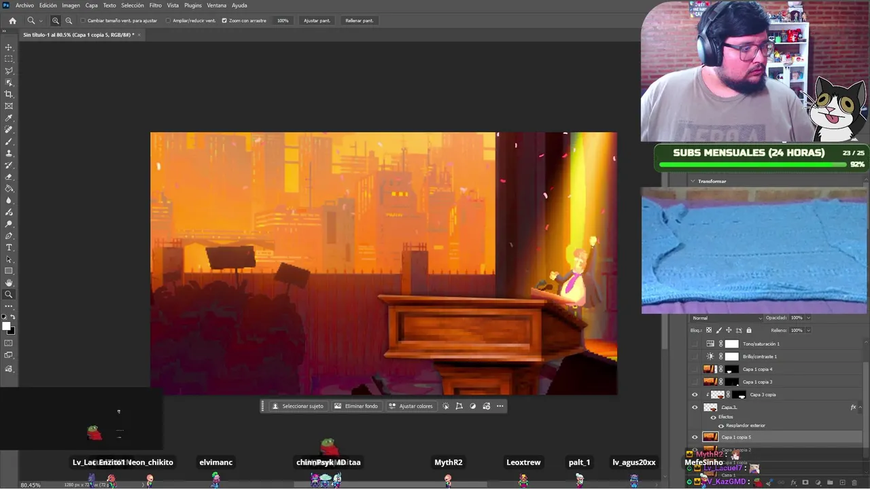Collapse the Transformar section
This screenshot has height=489, width=870.
[x=693, y=181]
